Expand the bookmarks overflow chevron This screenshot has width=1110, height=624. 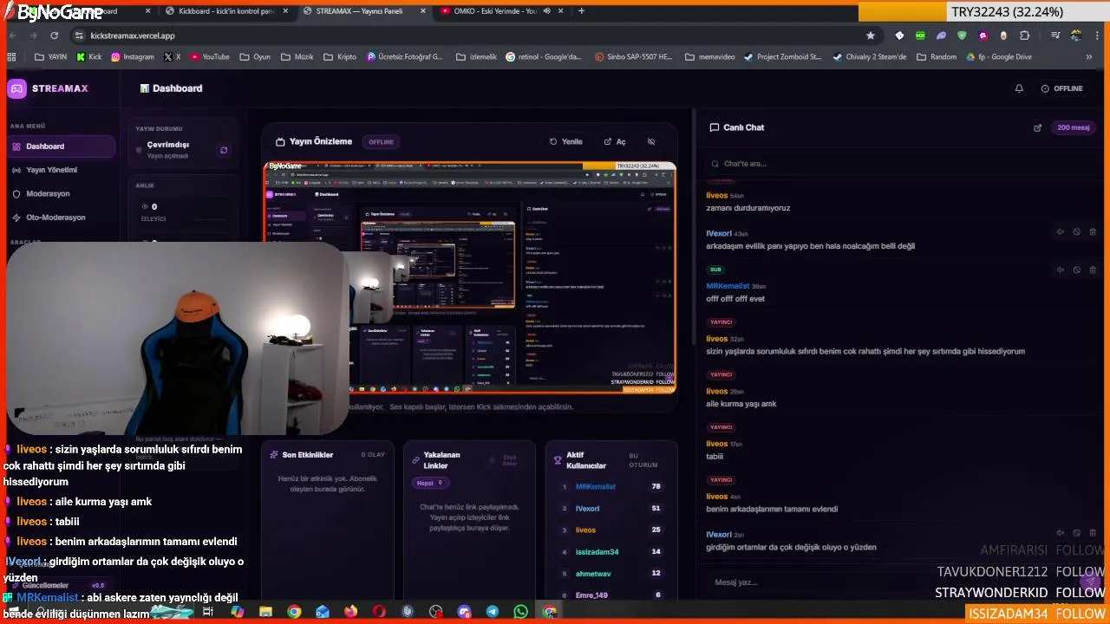pyautogui.click(x=1089, y=57)
